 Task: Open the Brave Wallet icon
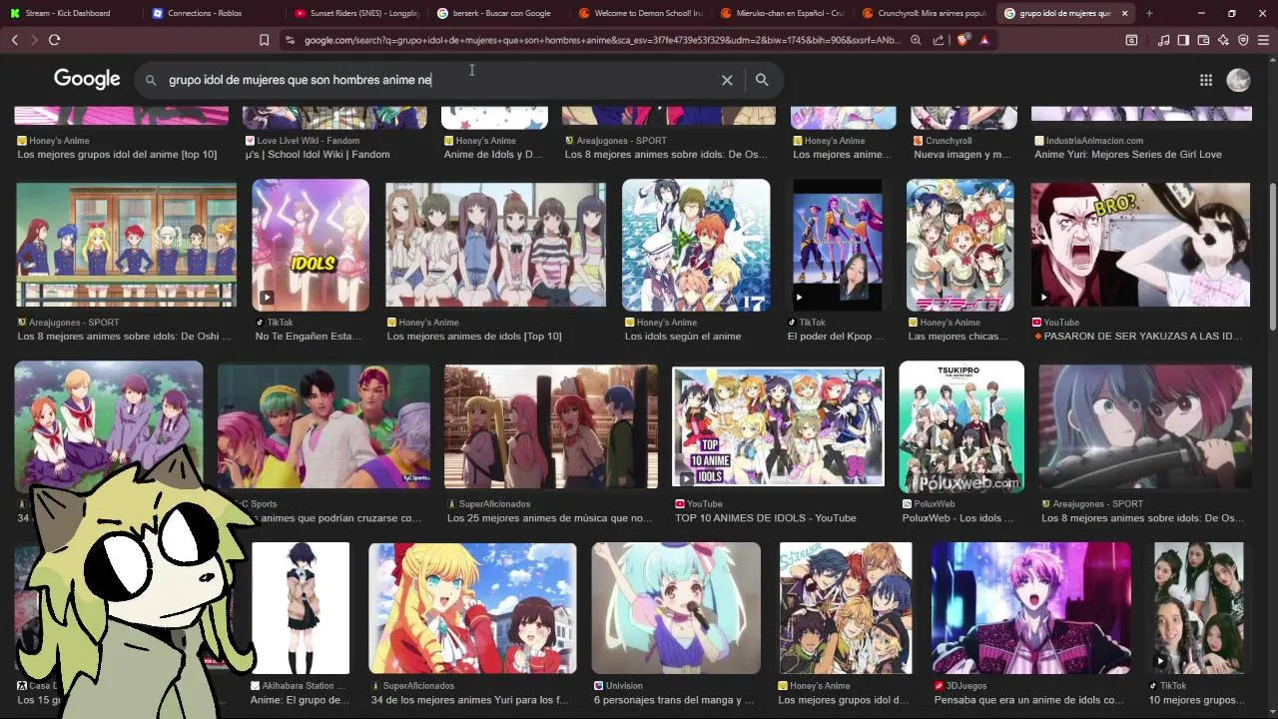click(1203, 40)
